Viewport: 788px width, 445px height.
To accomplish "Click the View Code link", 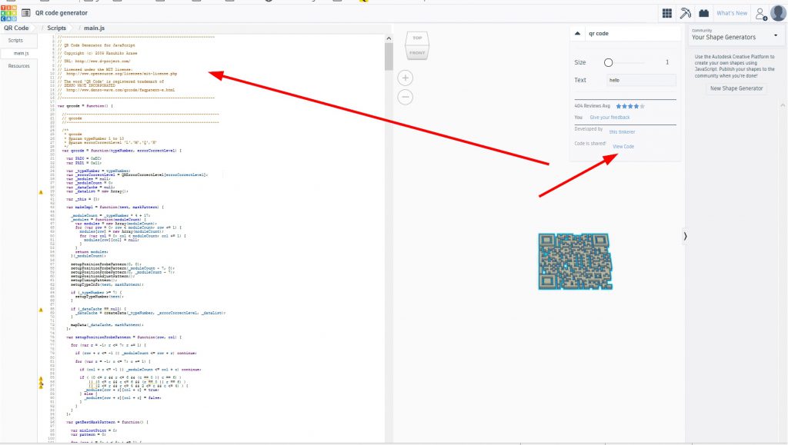I will point(623,146).
